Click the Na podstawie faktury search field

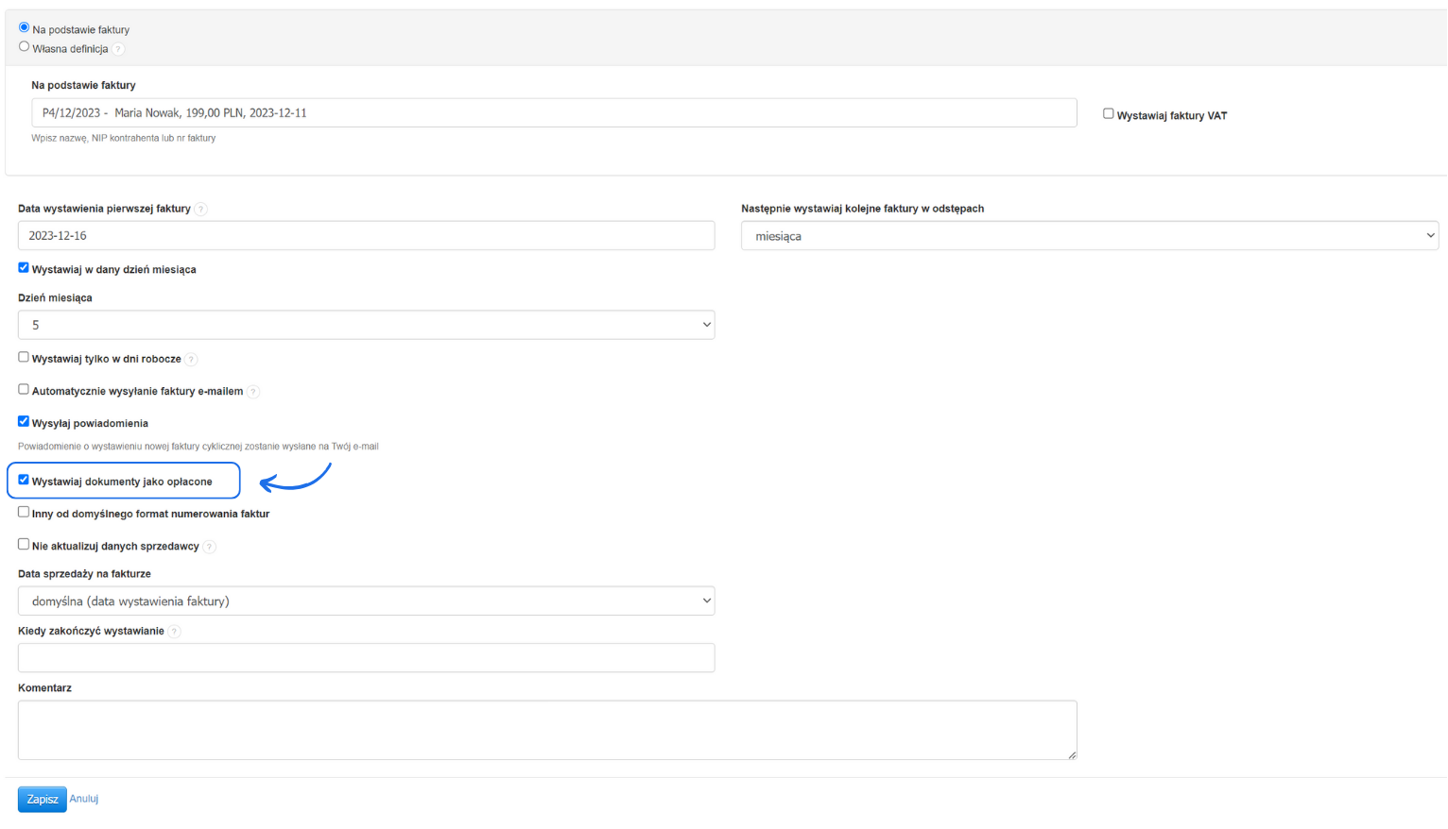coord(554,113)
